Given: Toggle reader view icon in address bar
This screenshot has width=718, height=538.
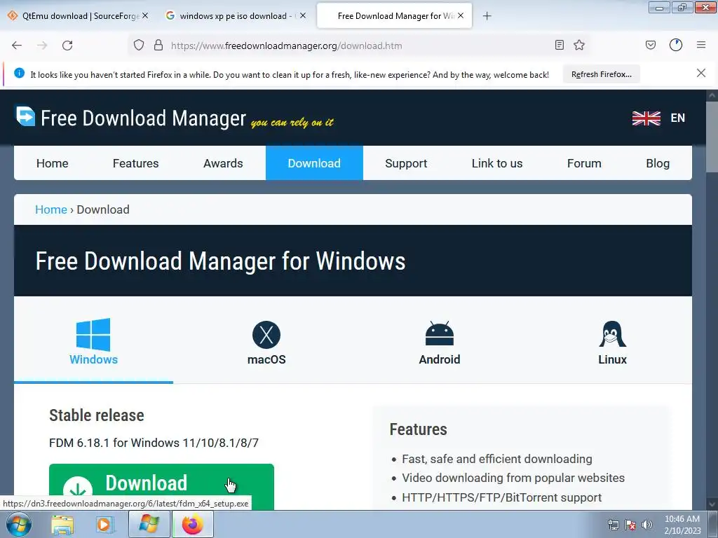Looking at the screenshot, I should 559,45.
